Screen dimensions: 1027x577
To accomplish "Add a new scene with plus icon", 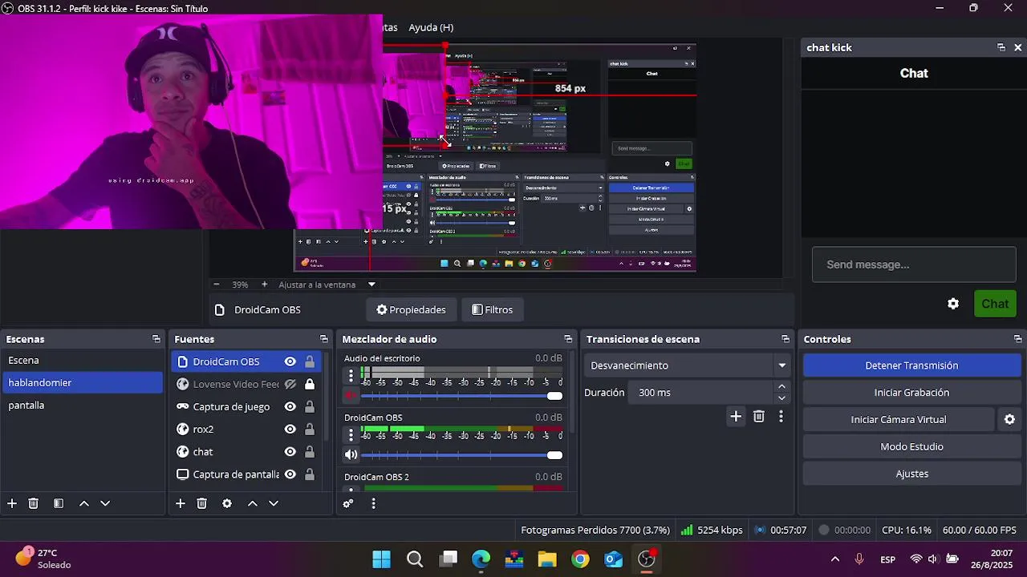I will click(12, 503).
